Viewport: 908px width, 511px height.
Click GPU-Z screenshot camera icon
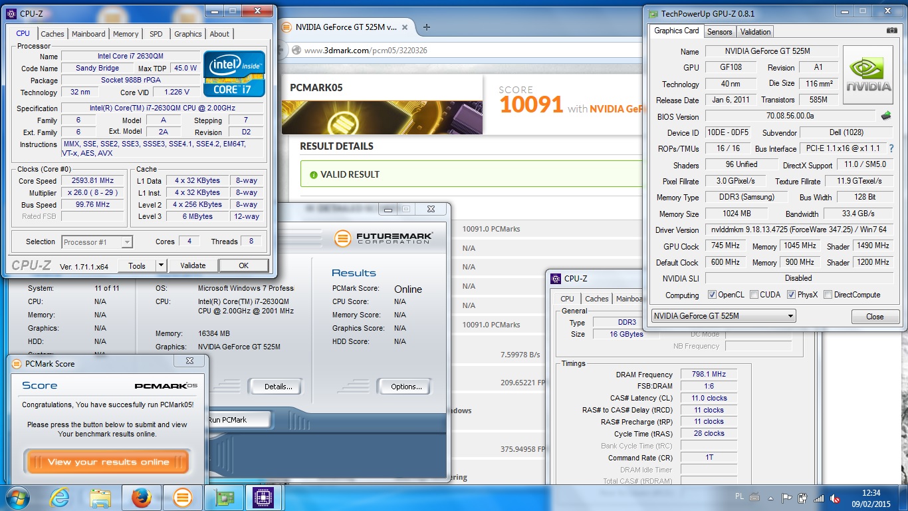(891, 31)
